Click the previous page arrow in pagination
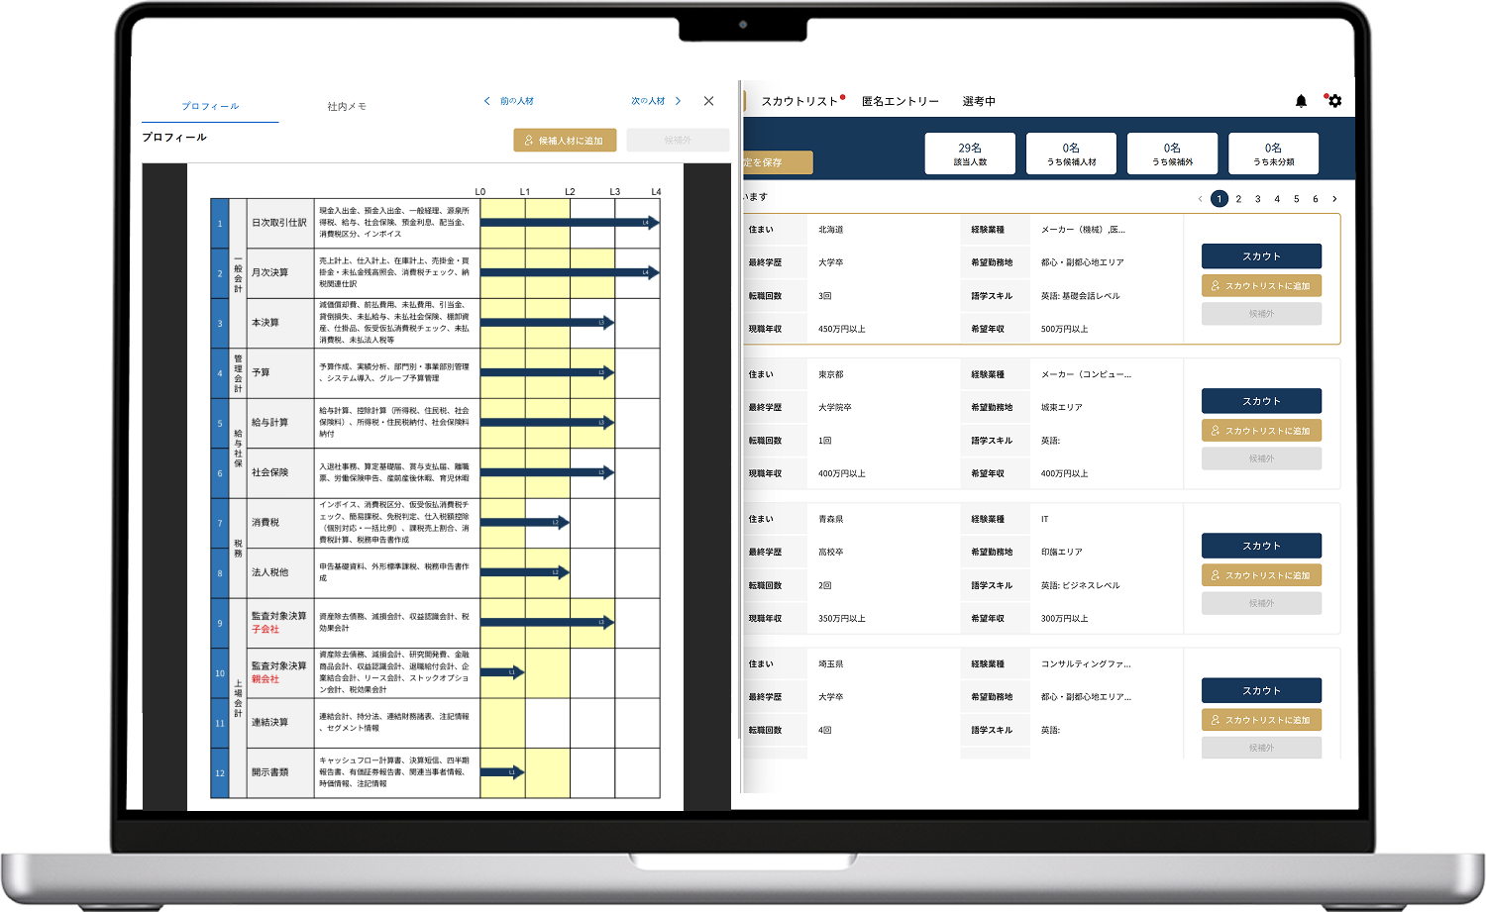1486x912 pixels. click(x=1200, y=199)
